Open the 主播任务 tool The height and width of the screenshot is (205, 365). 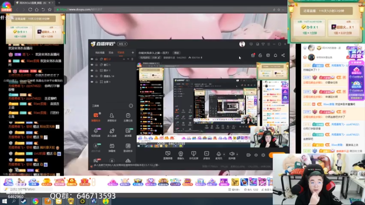pos(128,118)
